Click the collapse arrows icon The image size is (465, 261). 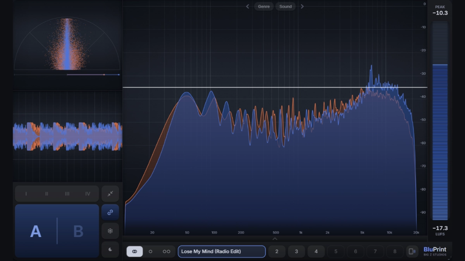tap(110, 194)
